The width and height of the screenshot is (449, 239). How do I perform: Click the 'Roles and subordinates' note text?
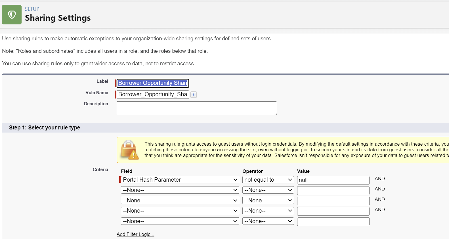pos(105,51)
